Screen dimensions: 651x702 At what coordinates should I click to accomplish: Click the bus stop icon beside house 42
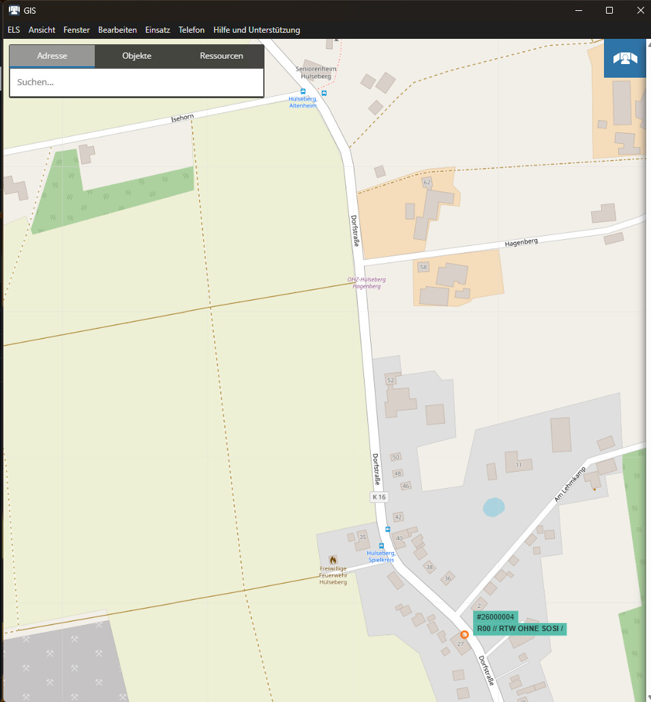(387, 529)
